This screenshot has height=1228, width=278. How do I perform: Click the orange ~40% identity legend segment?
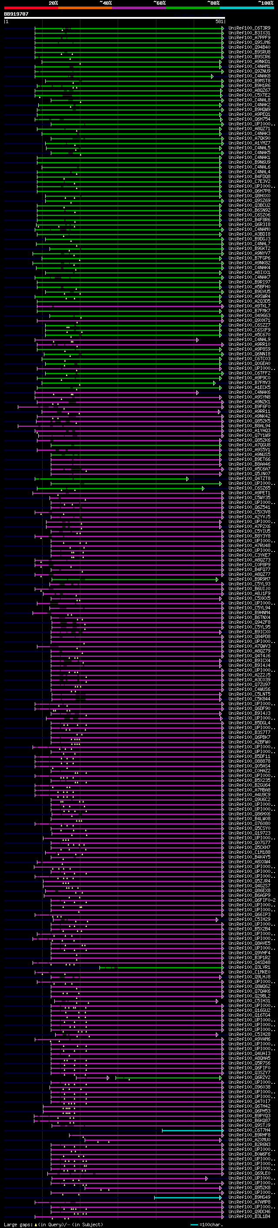click(x=86, y=8)
